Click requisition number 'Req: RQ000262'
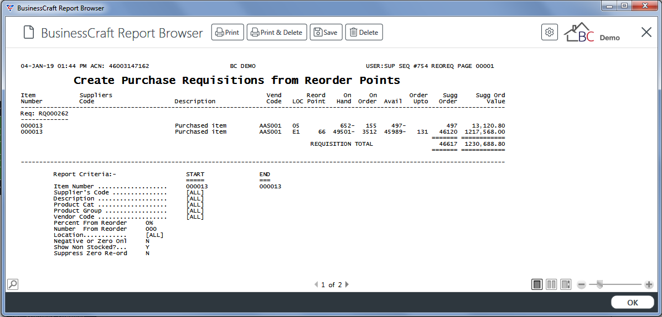 [x=44, y=114]
